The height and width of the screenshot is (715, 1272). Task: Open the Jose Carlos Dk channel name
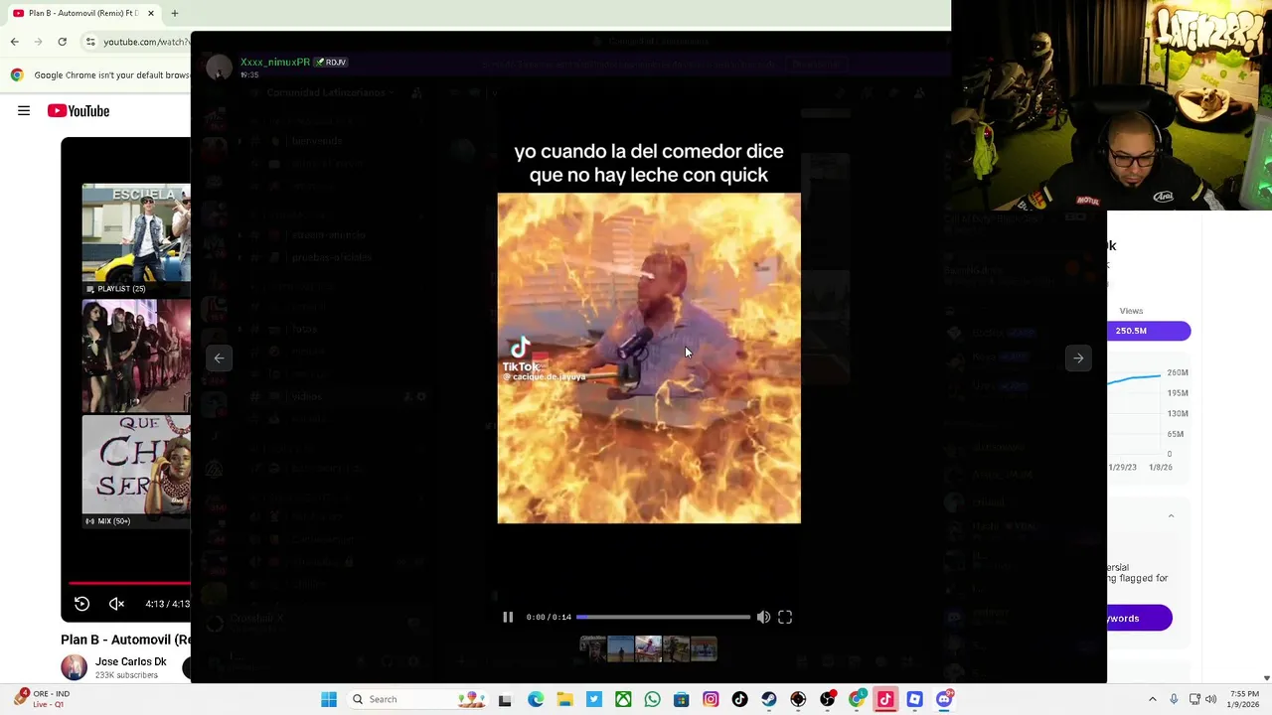130,661
